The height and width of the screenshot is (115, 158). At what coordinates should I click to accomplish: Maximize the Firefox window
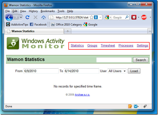tap(138, 4)
